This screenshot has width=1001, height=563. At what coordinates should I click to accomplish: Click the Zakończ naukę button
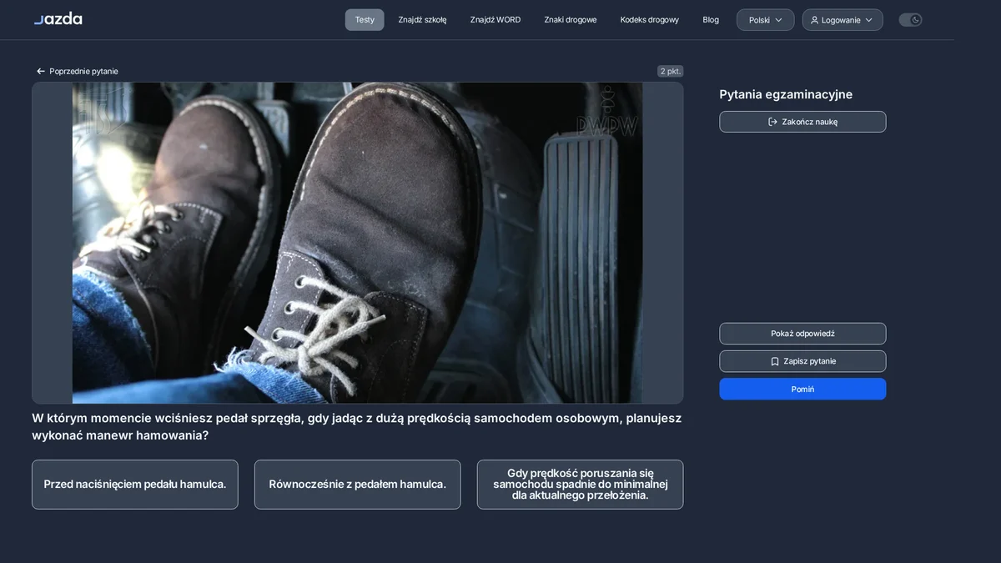pos(802,122)
